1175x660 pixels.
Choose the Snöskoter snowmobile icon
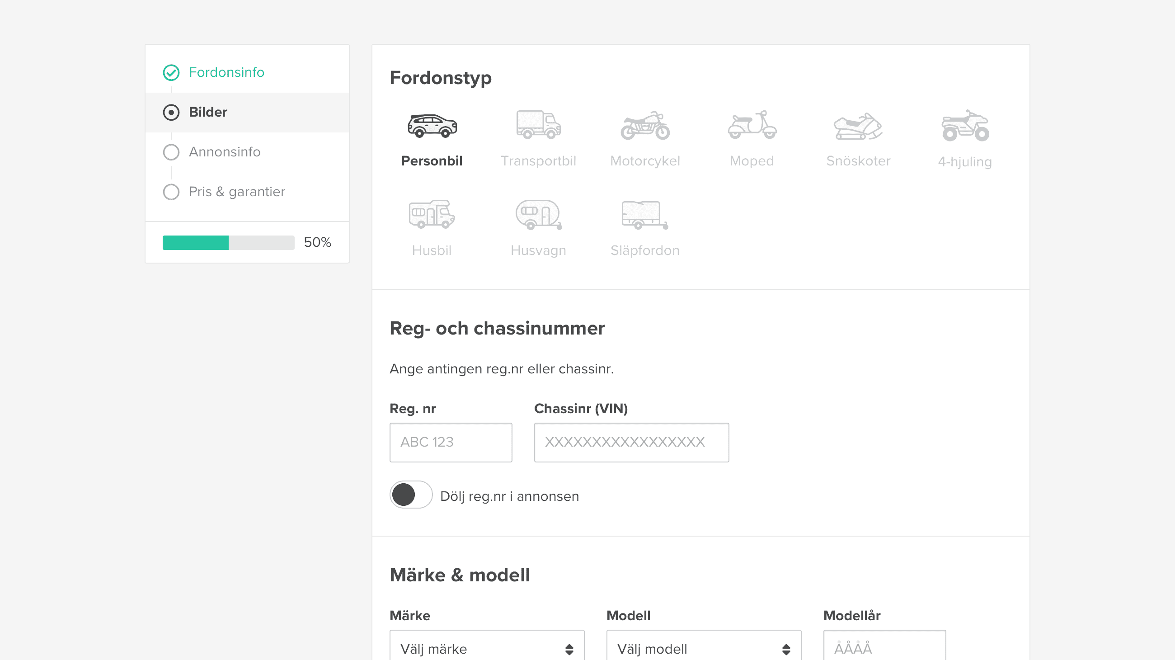click(858, 126)
